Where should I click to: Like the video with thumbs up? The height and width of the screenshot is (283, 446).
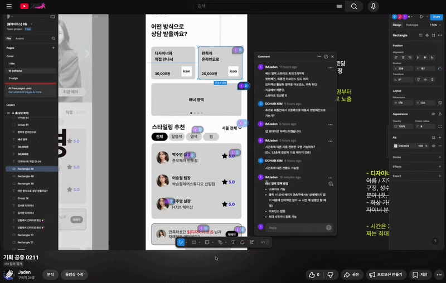tap(314, 275)
